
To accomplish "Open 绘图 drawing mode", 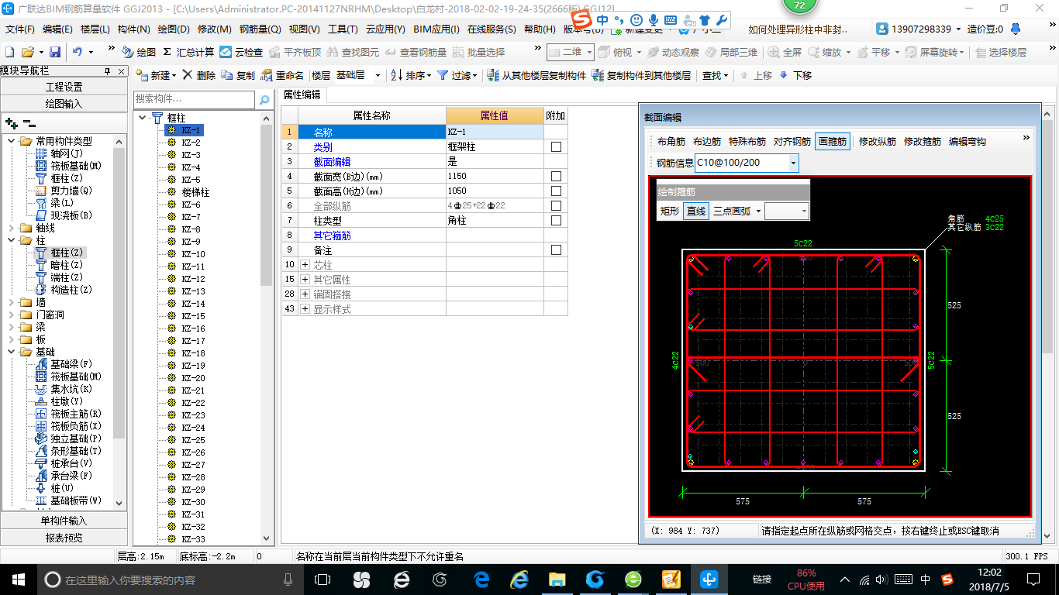I will tap(139, 52).
